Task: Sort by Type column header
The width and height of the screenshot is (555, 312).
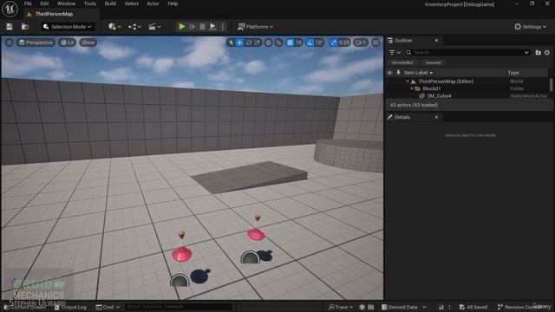Action: (x=513, y=73)
